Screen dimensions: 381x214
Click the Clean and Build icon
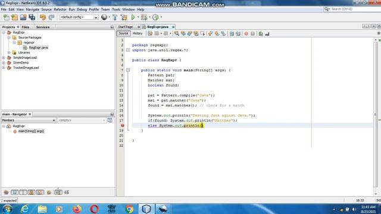pyautogui.click(x=124, y=17)
